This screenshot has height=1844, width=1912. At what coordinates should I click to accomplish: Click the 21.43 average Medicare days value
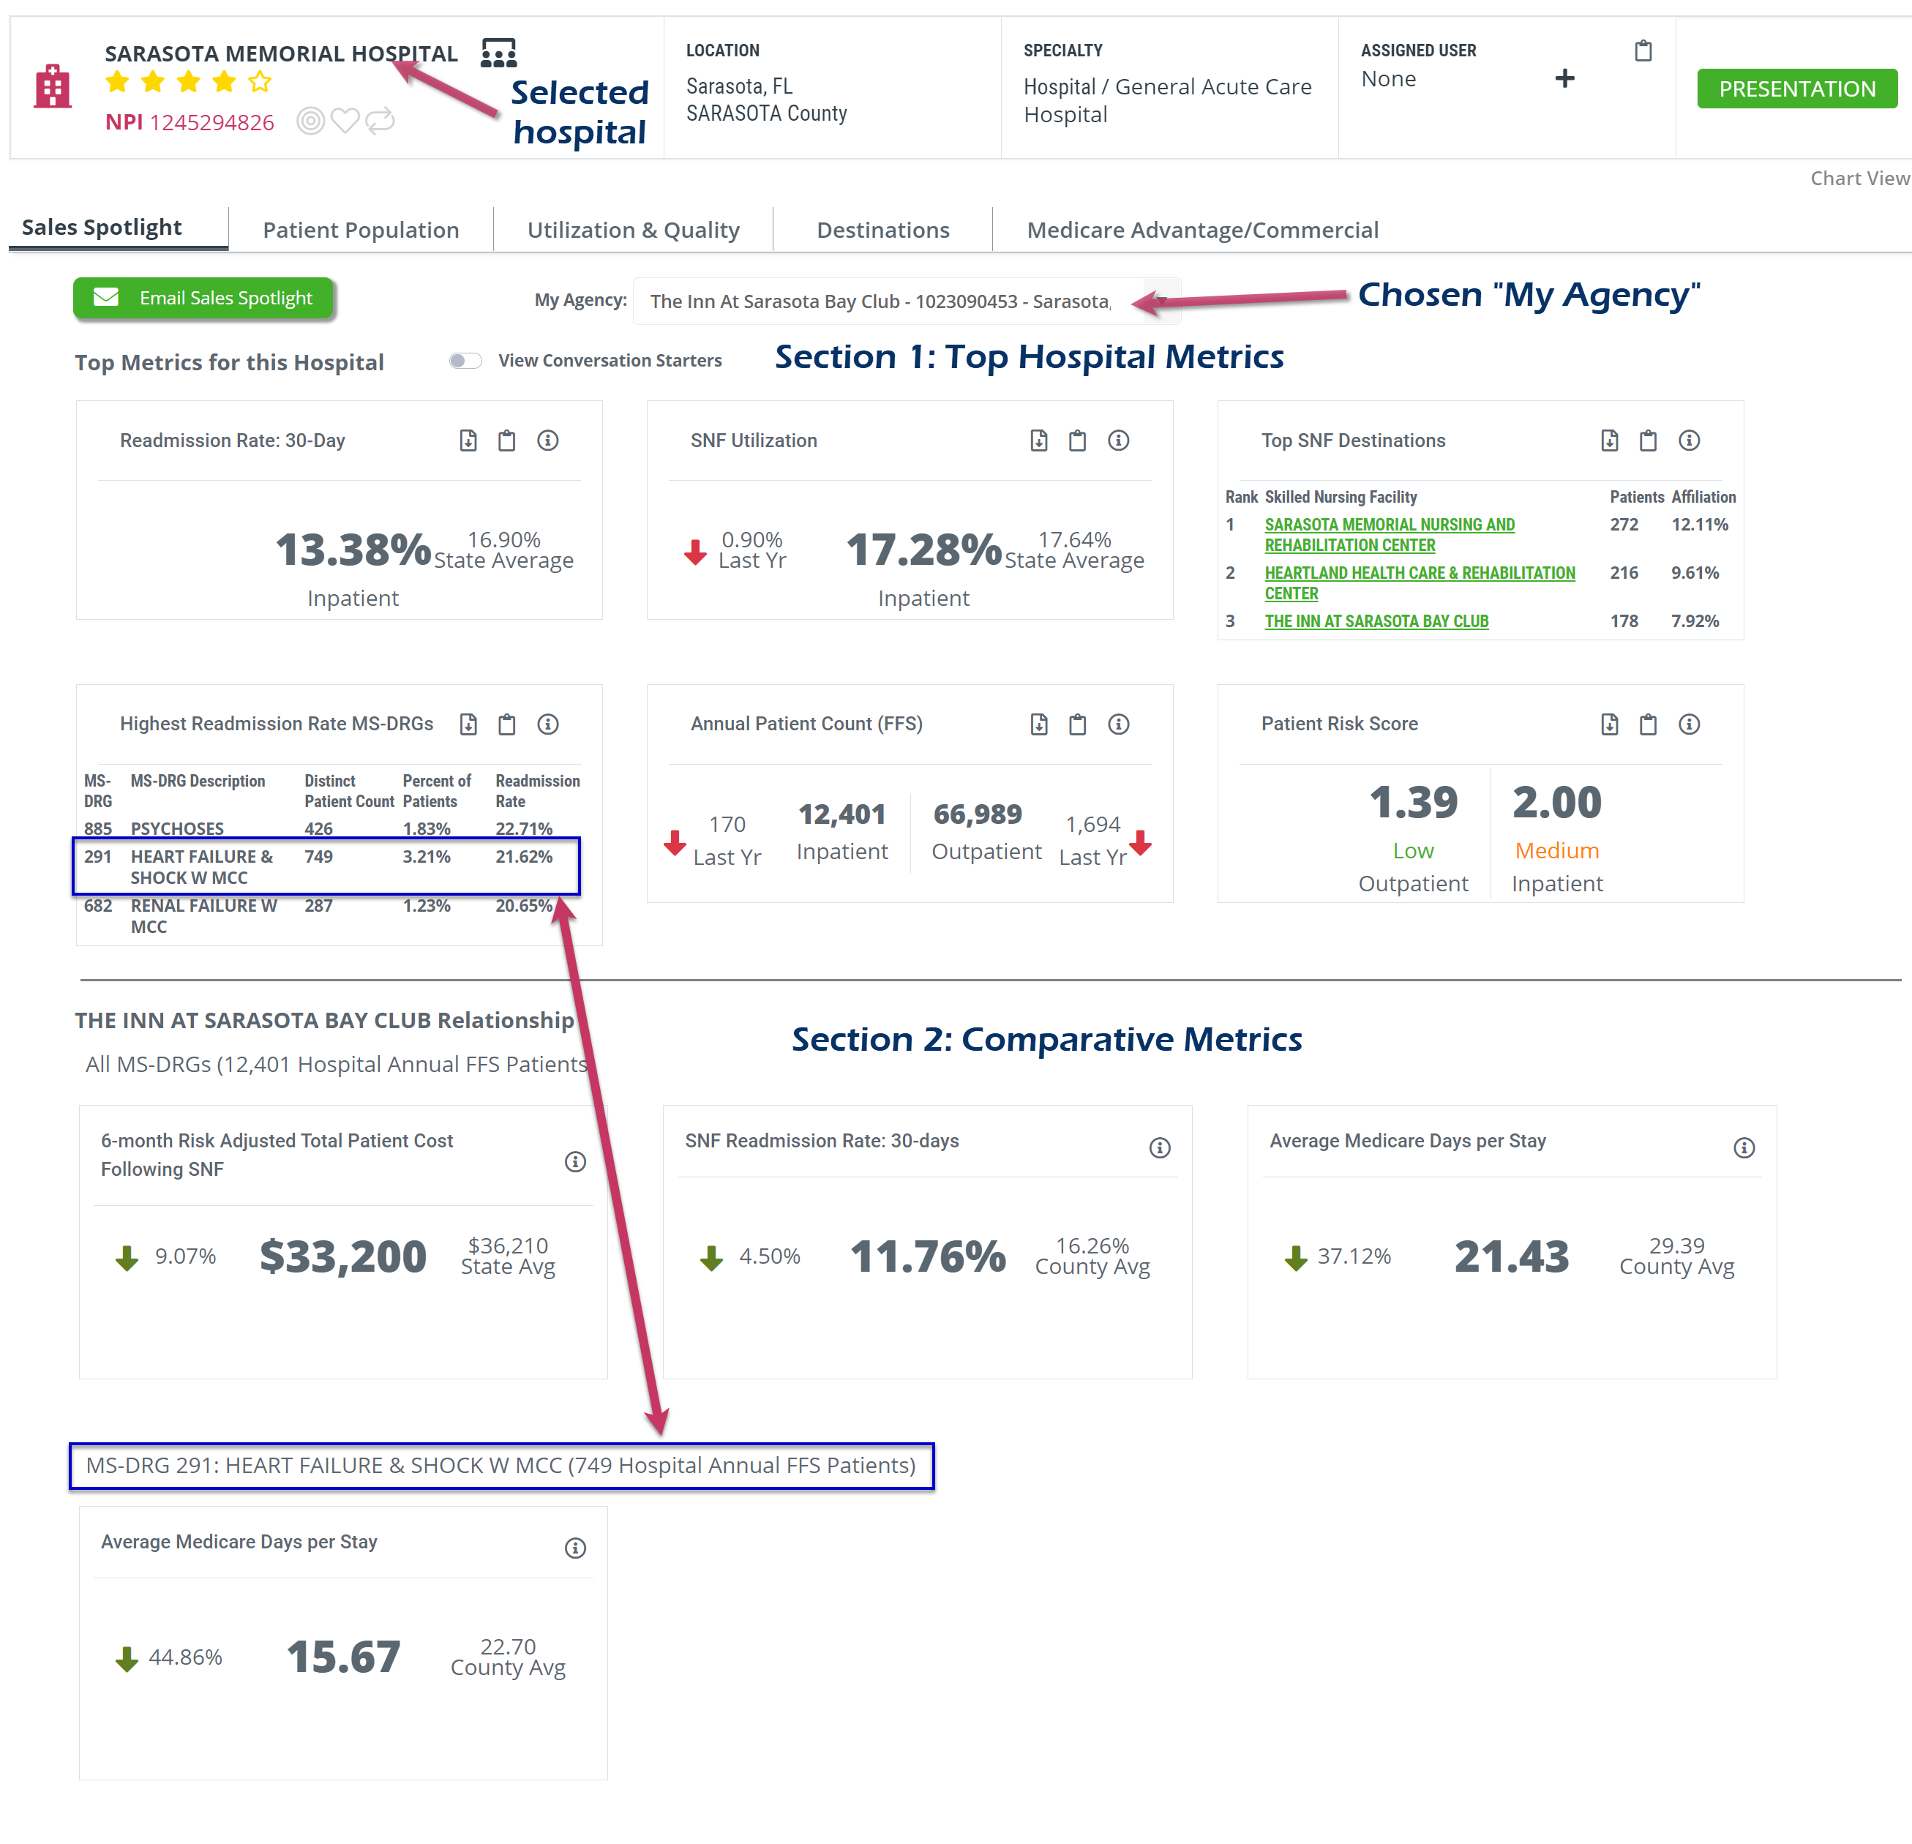click(1511, 1256)
